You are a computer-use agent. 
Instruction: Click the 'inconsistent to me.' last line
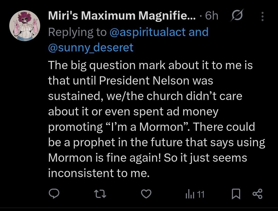click(x=99, y=173)
